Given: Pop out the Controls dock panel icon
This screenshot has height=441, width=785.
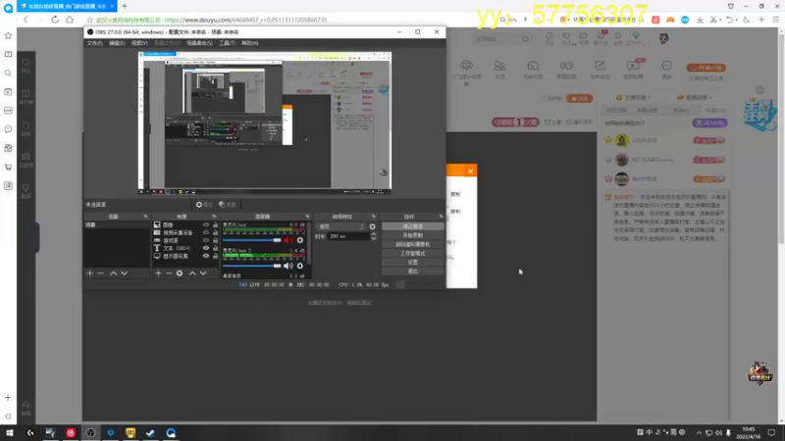Looking at the screenshot, I should (x=441, y=217).
